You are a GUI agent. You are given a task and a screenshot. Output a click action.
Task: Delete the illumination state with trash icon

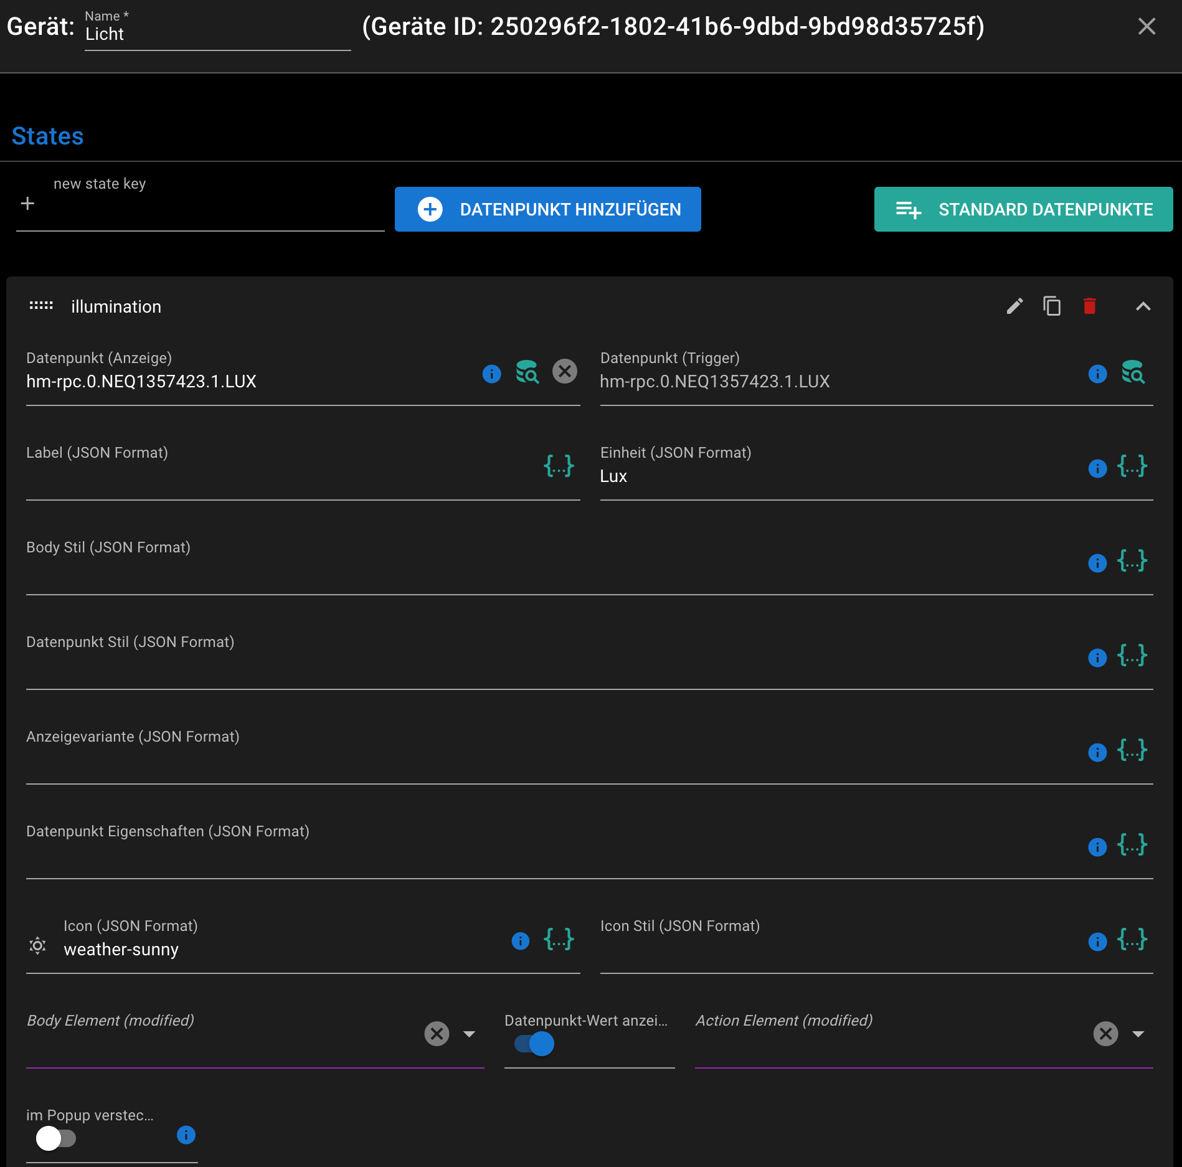(1089, 306)
